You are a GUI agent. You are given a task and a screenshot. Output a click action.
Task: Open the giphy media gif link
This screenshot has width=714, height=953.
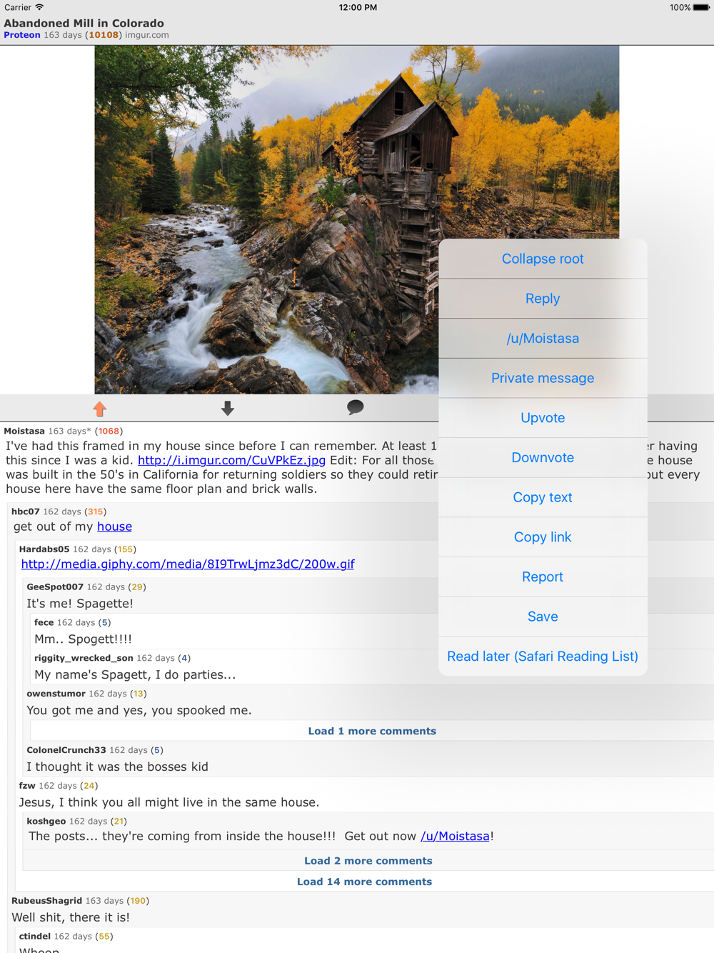point(188,564)
